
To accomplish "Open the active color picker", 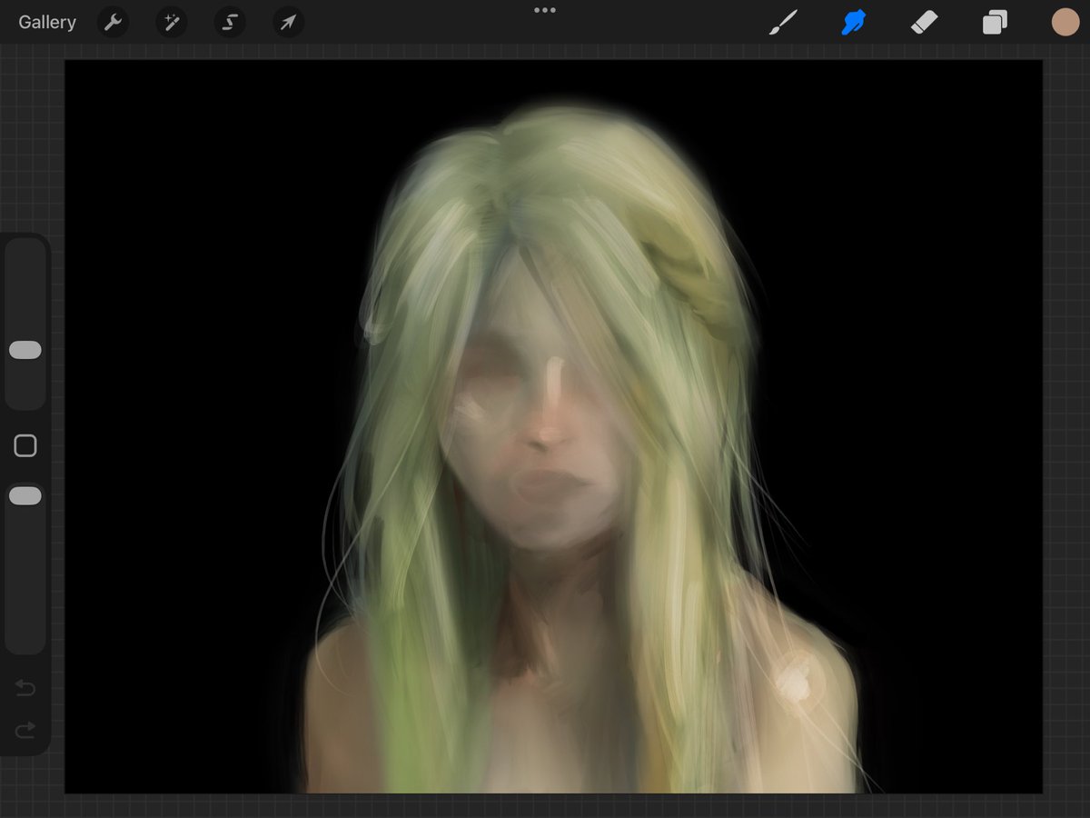I will (1065, 23).
